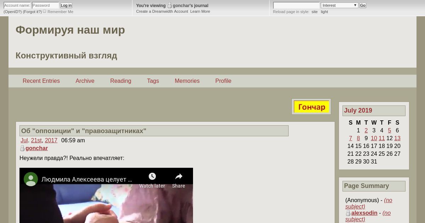Viewport: 425px width, 223px height.
Task: Click the gonchar's journal link in header
Action: [191, 6]
